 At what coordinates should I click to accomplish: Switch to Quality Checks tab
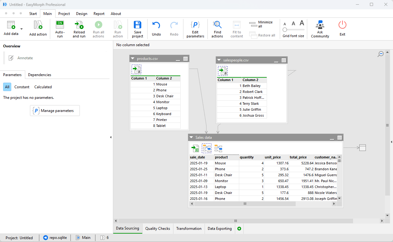tap(158, 229)
